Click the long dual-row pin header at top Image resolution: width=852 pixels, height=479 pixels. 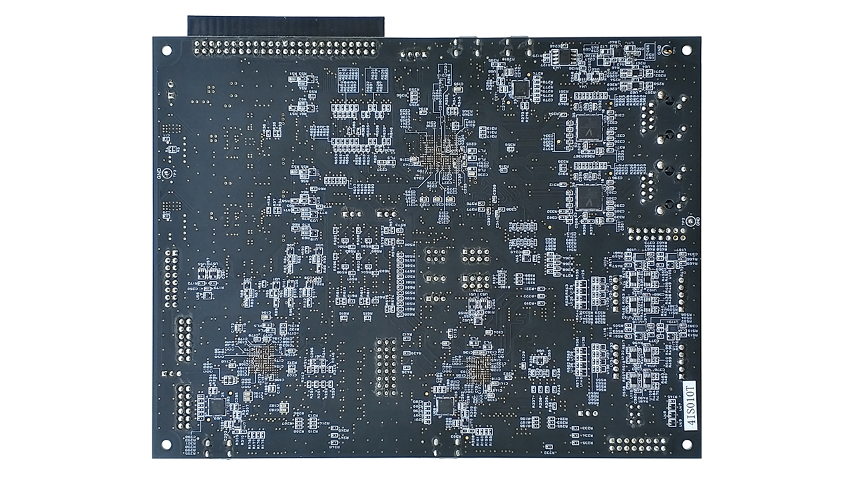tap(285, 48)
